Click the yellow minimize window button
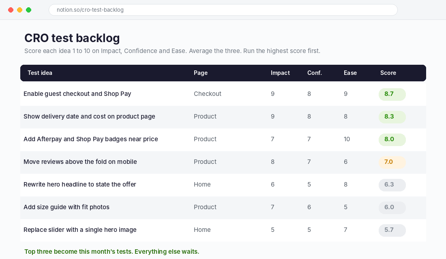The image size is (446, 259). tap(19, 10)
